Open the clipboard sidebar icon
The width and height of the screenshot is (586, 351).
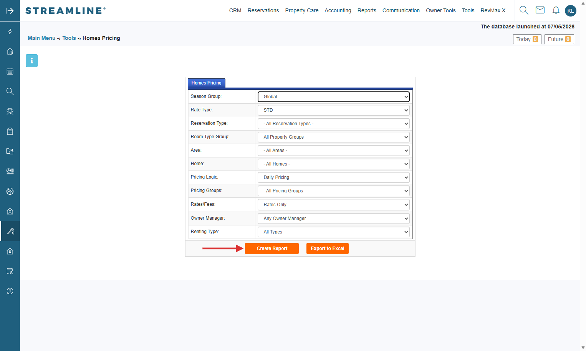(x=10, y=131)
